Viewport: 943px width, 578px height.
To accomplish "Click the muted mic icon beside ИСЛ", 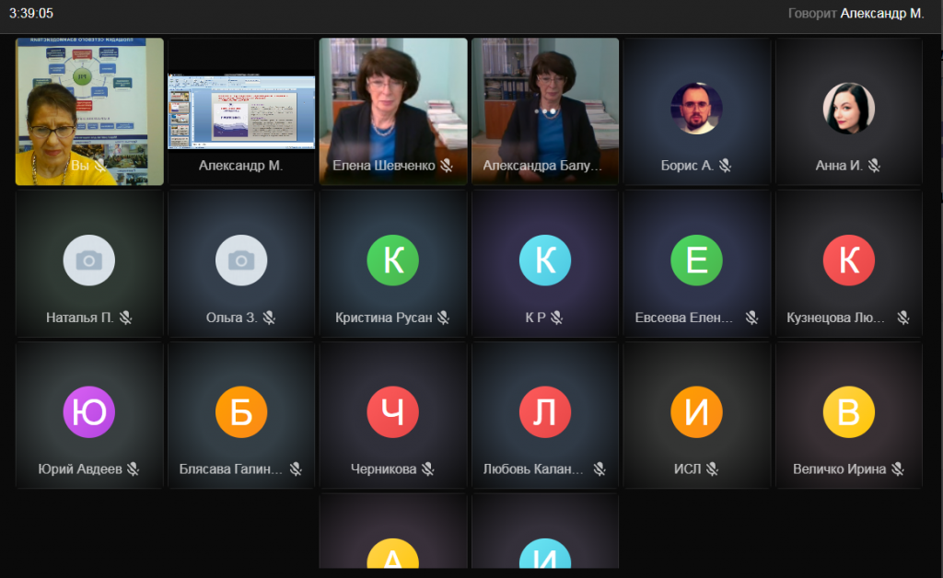I will pyautogui.click(x=712, y=469).
